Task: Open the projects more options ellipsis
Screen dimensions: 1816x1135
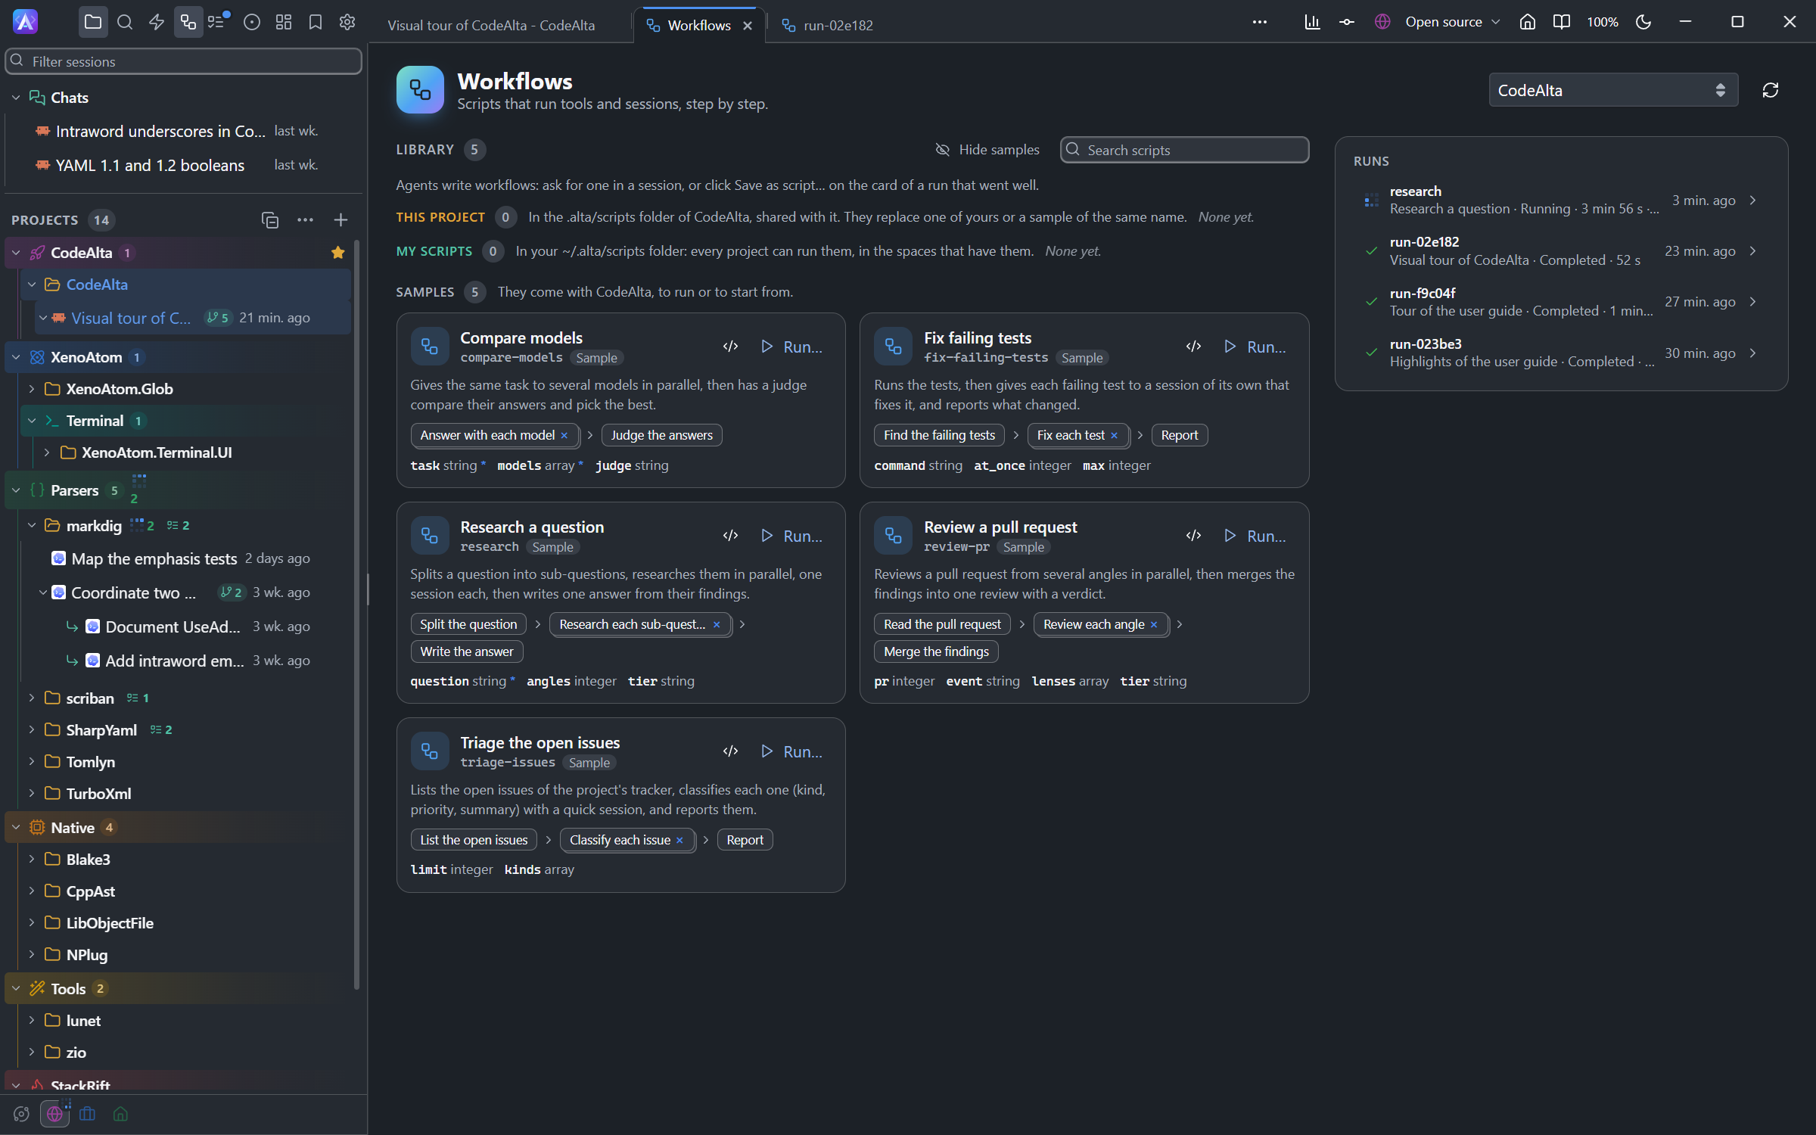Action: (x=305, y=220)
